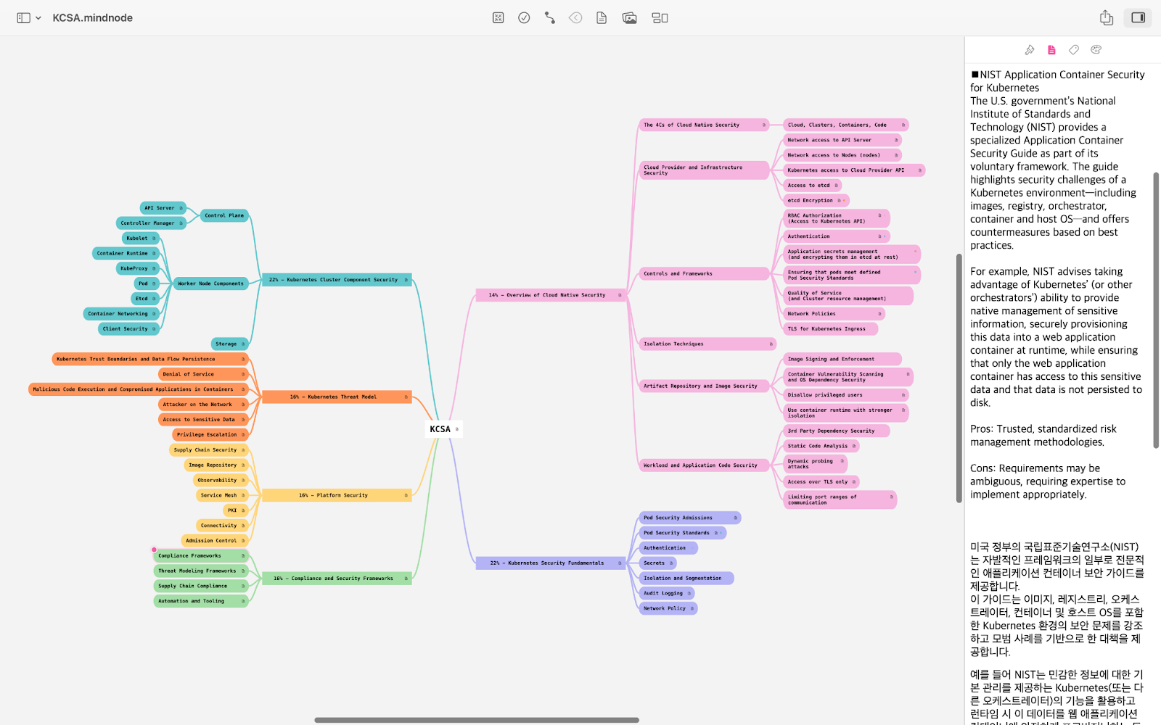Switch to the pink Note inspector tab

point(1051,50)
